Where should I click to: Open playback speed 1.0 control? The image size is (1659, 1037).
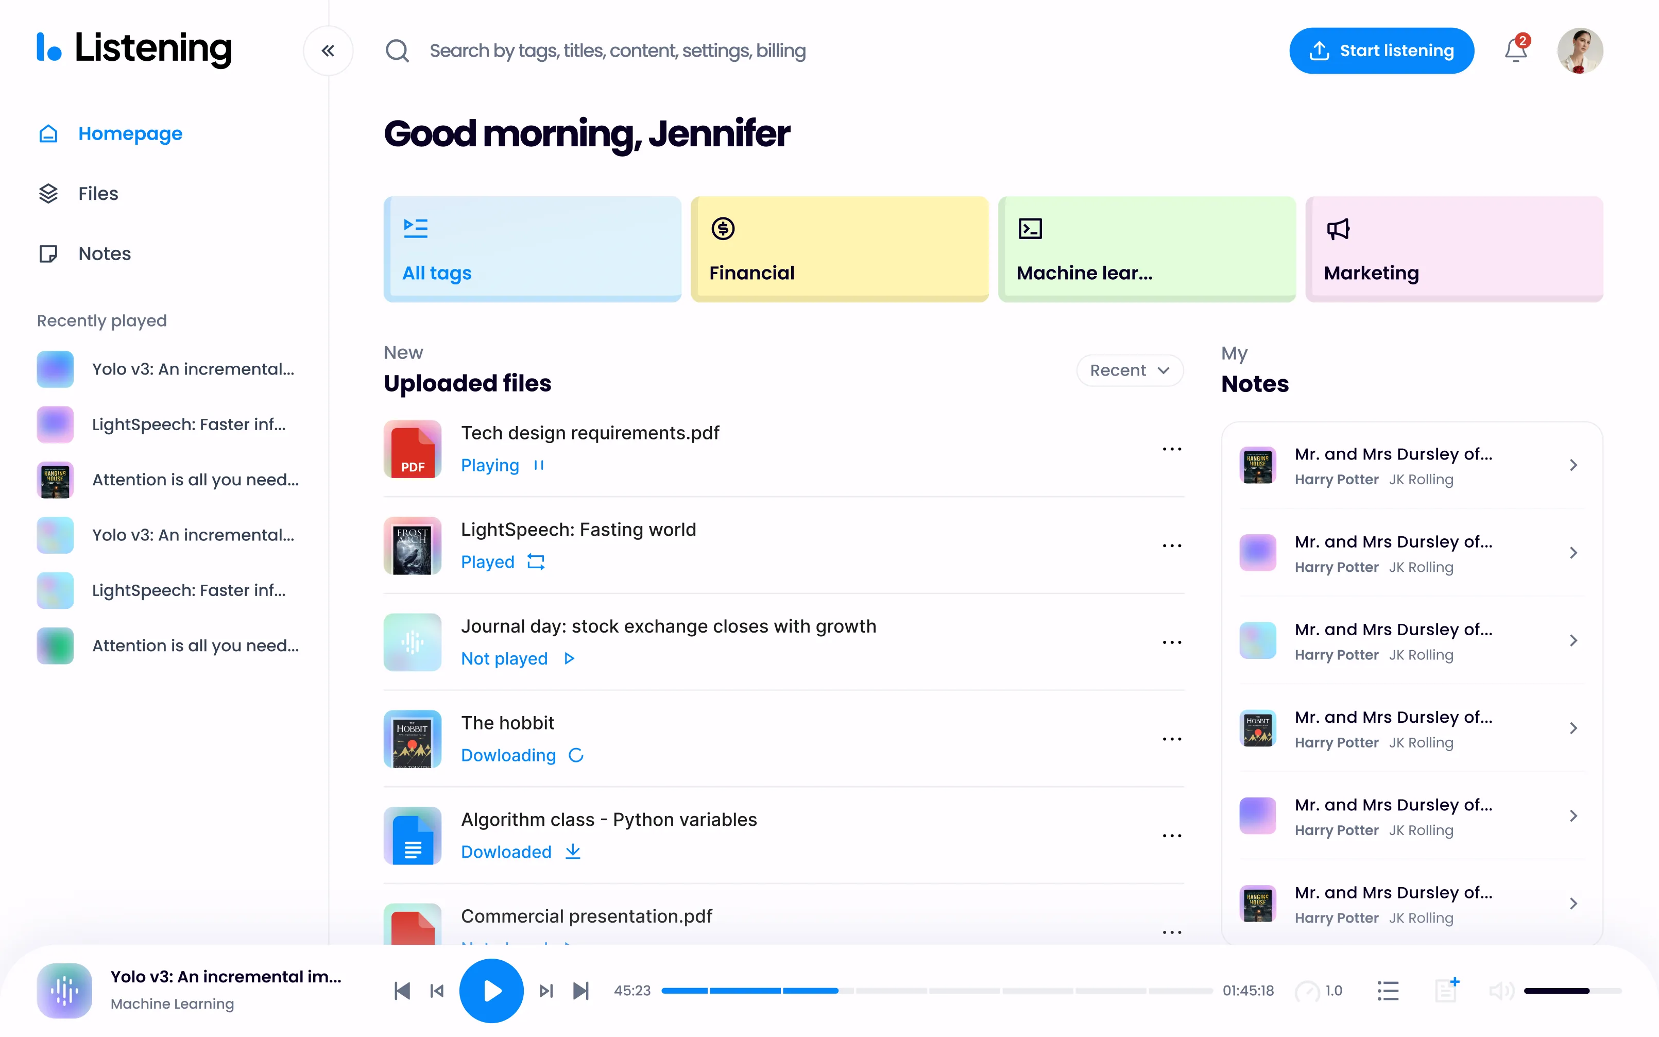(1319, 990)
